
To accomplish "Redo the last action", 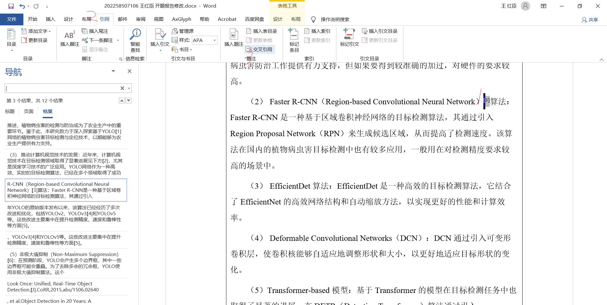I will (36, 6).
